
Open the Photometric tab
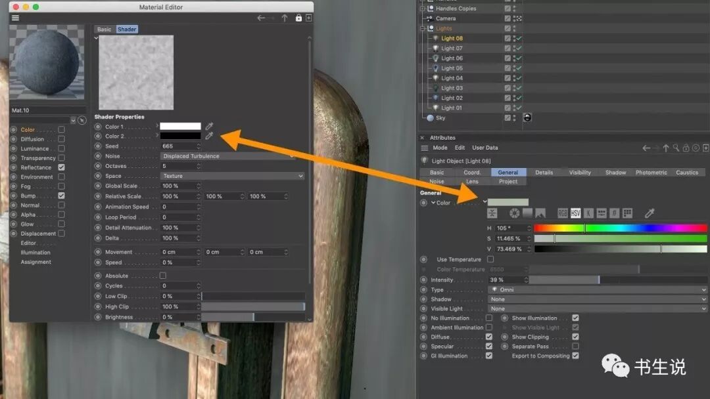coord(651,173)
